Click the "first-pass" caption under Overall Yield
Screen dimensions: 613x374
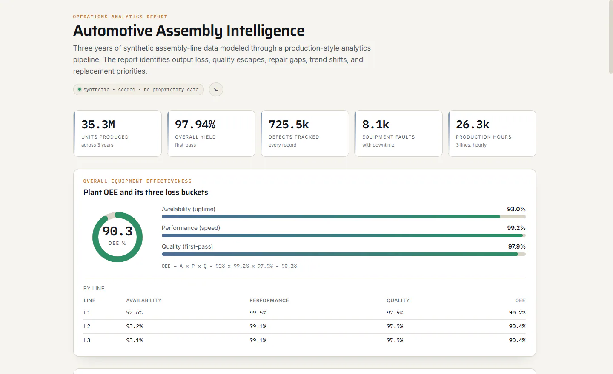click(186, 145)
